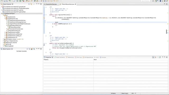The image size is (169, 95).
Task: Click the editor vertical scrollbar thumb
Action: pos(167,32)
